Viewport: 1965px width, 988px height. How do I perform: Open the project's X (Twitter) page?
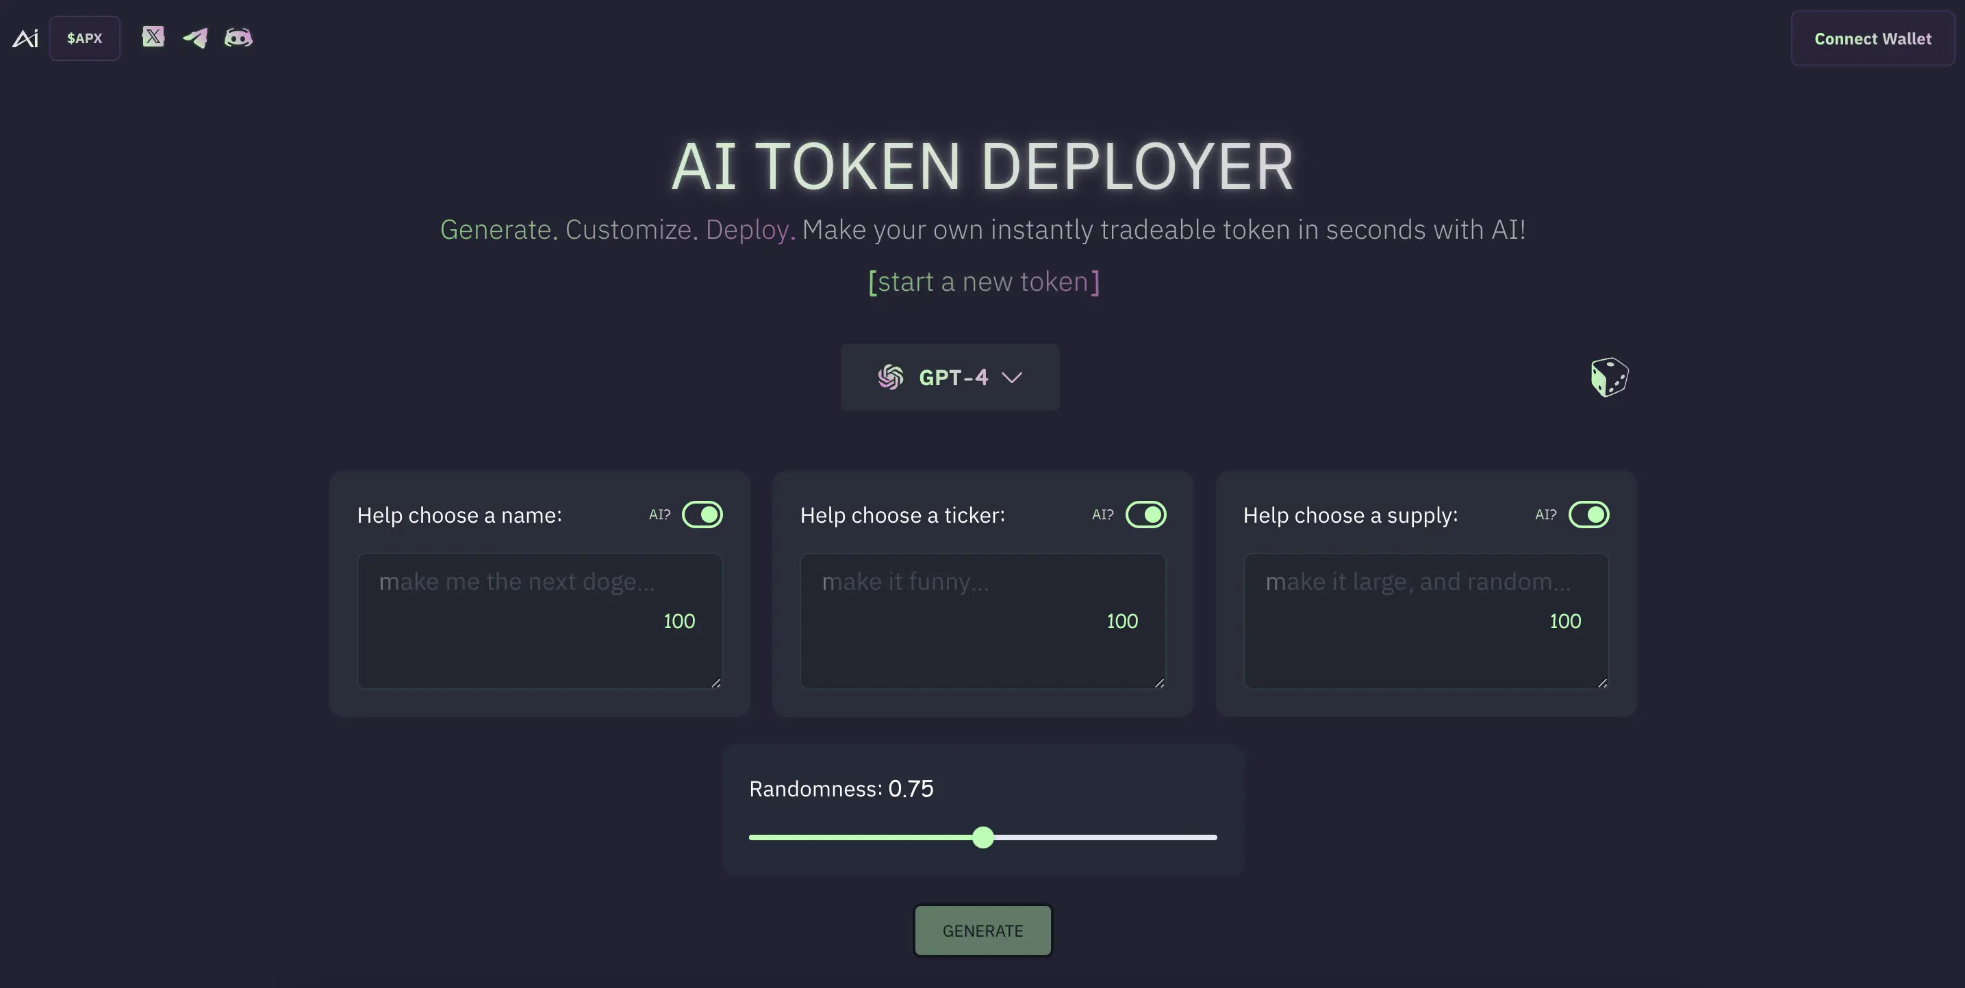(154, 36)
